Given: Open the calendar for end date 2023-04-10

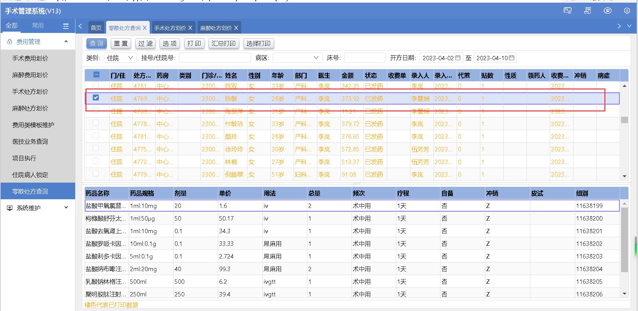Looking at the screenshot, I should pyautogui.click(x=512, y=58).
